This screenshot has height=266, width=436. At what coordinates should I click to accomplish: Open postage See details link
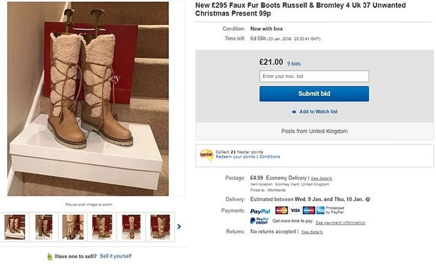pyautogui.click(x=321, y=178)
